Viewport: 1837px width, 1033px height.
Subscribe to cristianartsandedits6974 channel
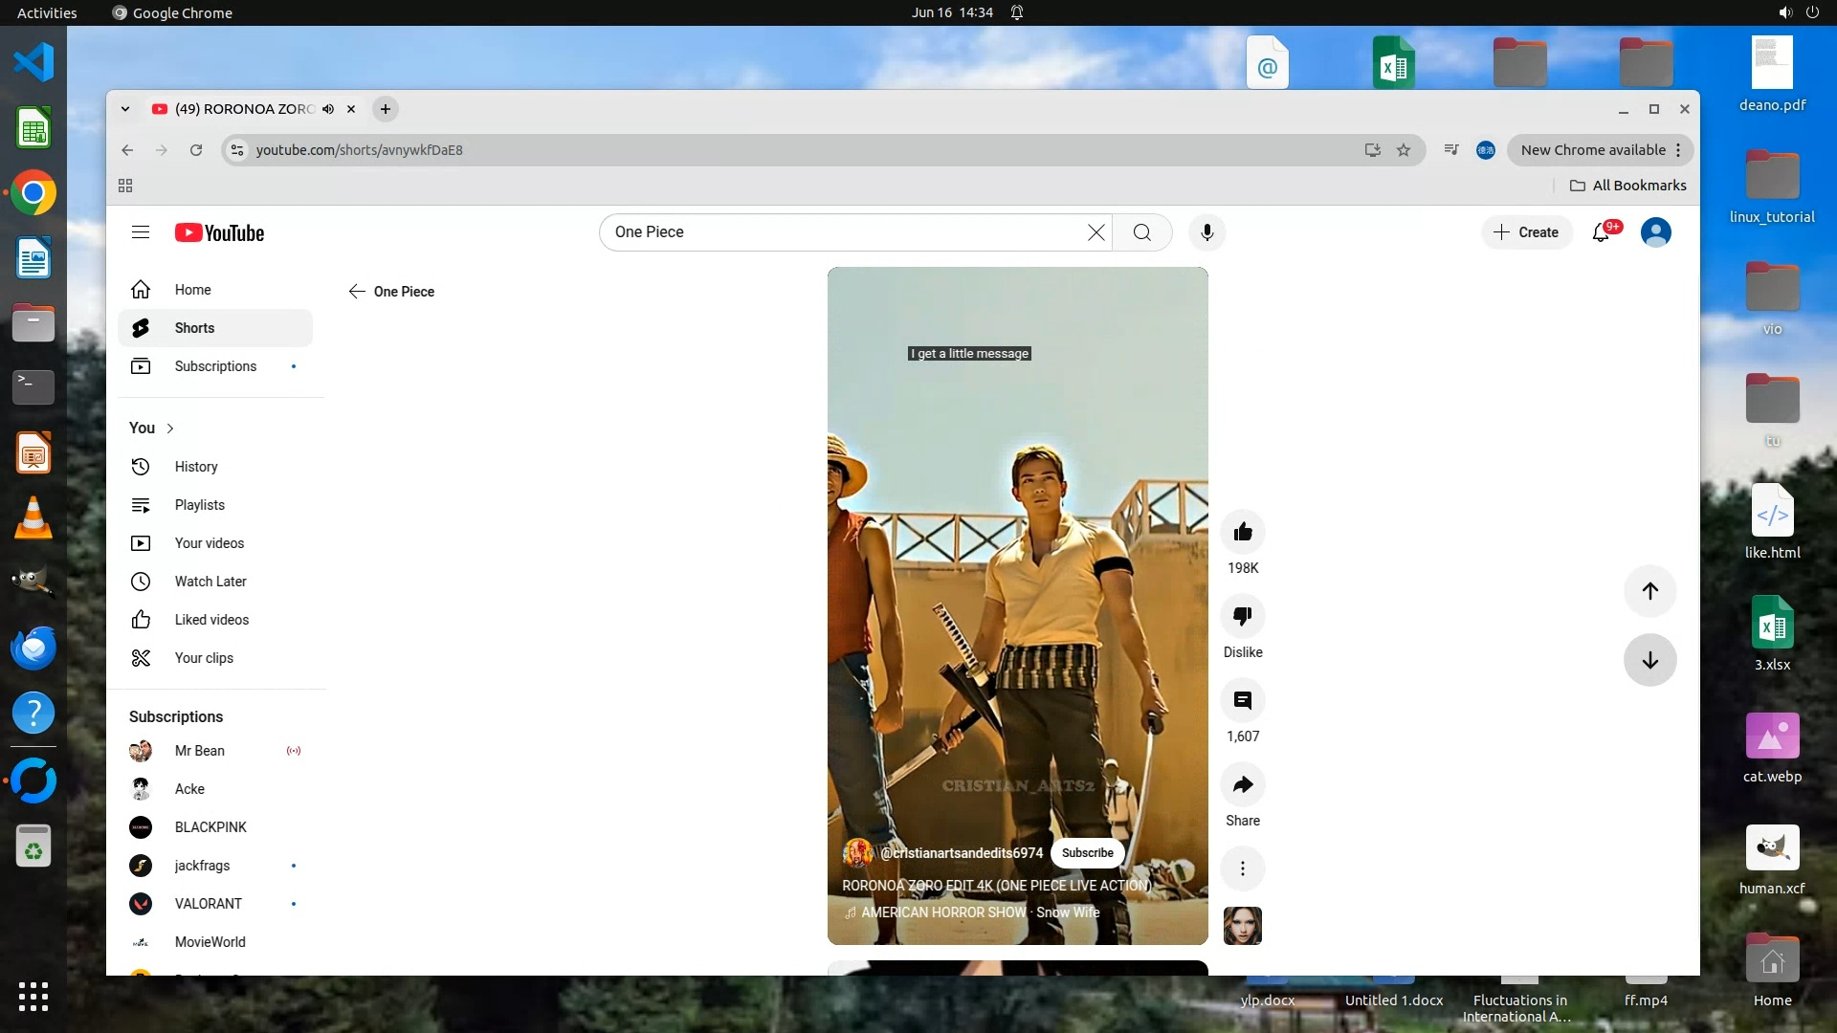1087,853
